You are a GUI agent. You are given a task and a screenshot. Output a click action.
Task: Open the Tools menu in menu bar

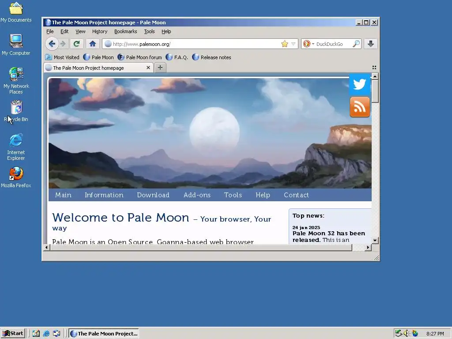tap(149, 31)
